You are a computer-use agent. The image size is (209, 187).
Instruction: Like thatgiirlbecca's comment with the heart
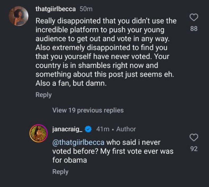point(194,18)
